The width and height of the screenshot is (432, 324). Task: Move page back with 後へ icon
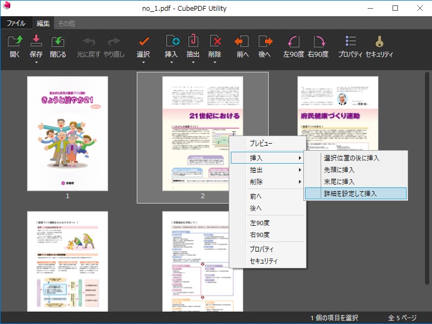(265, 41)
